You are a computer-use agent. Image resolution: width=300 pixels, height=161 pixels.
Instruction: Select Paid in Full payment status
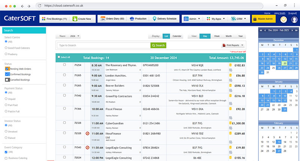coord(6,111)
